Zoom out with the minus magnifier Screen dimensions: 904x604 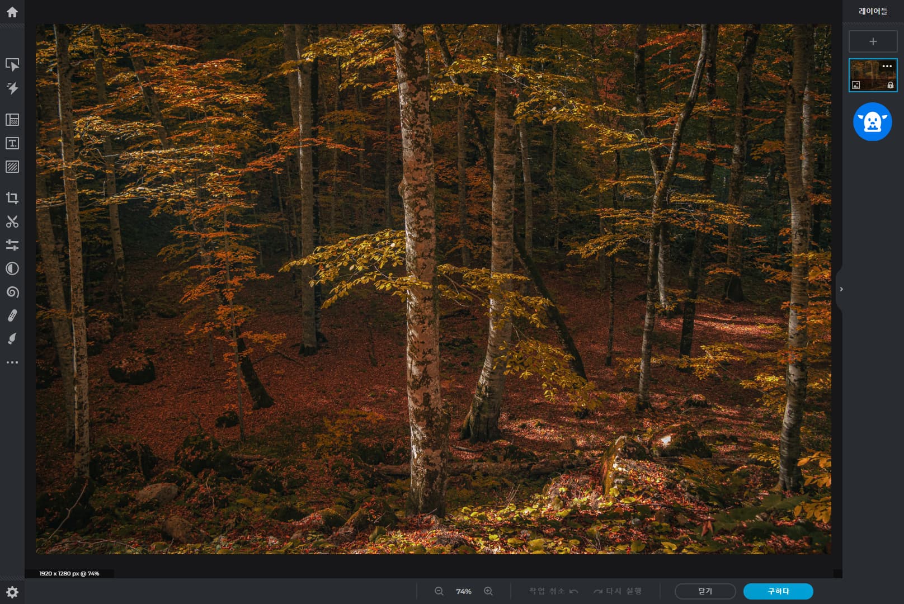(x=439, y=591)
